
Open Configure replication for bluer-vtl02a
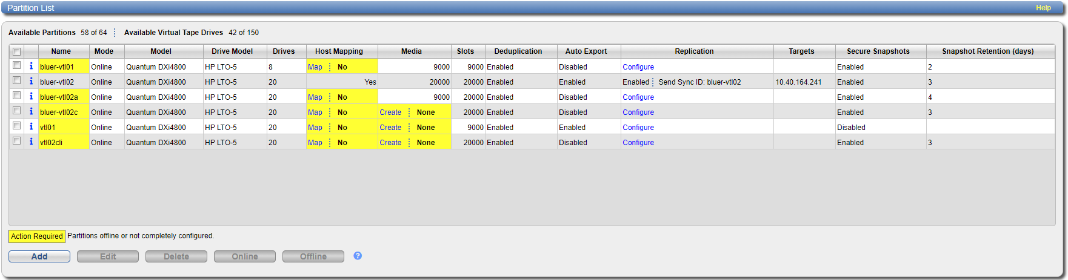[x=638, y=97]
